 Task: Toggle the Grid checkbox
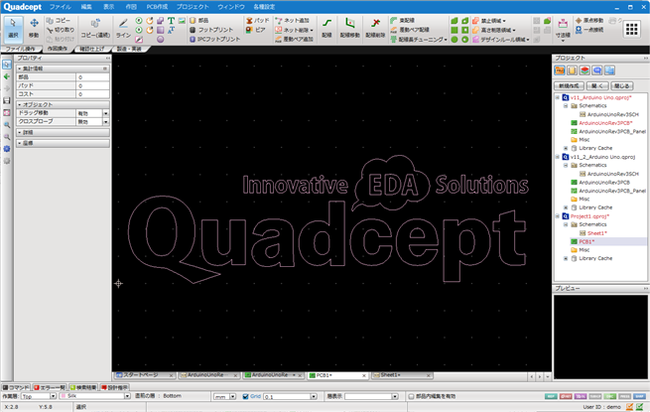click(245, 397)
